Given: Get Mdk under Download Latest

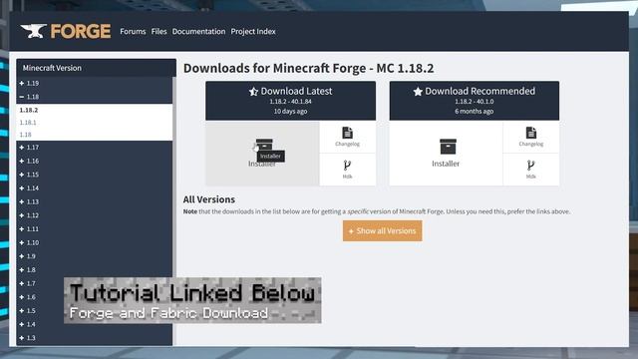Looking at the screenshot, I should pyautogui.click(x=347, y=170).
